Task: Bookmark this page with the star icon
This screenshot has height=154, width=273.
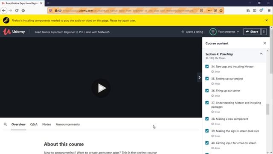Action: (221, 10)
